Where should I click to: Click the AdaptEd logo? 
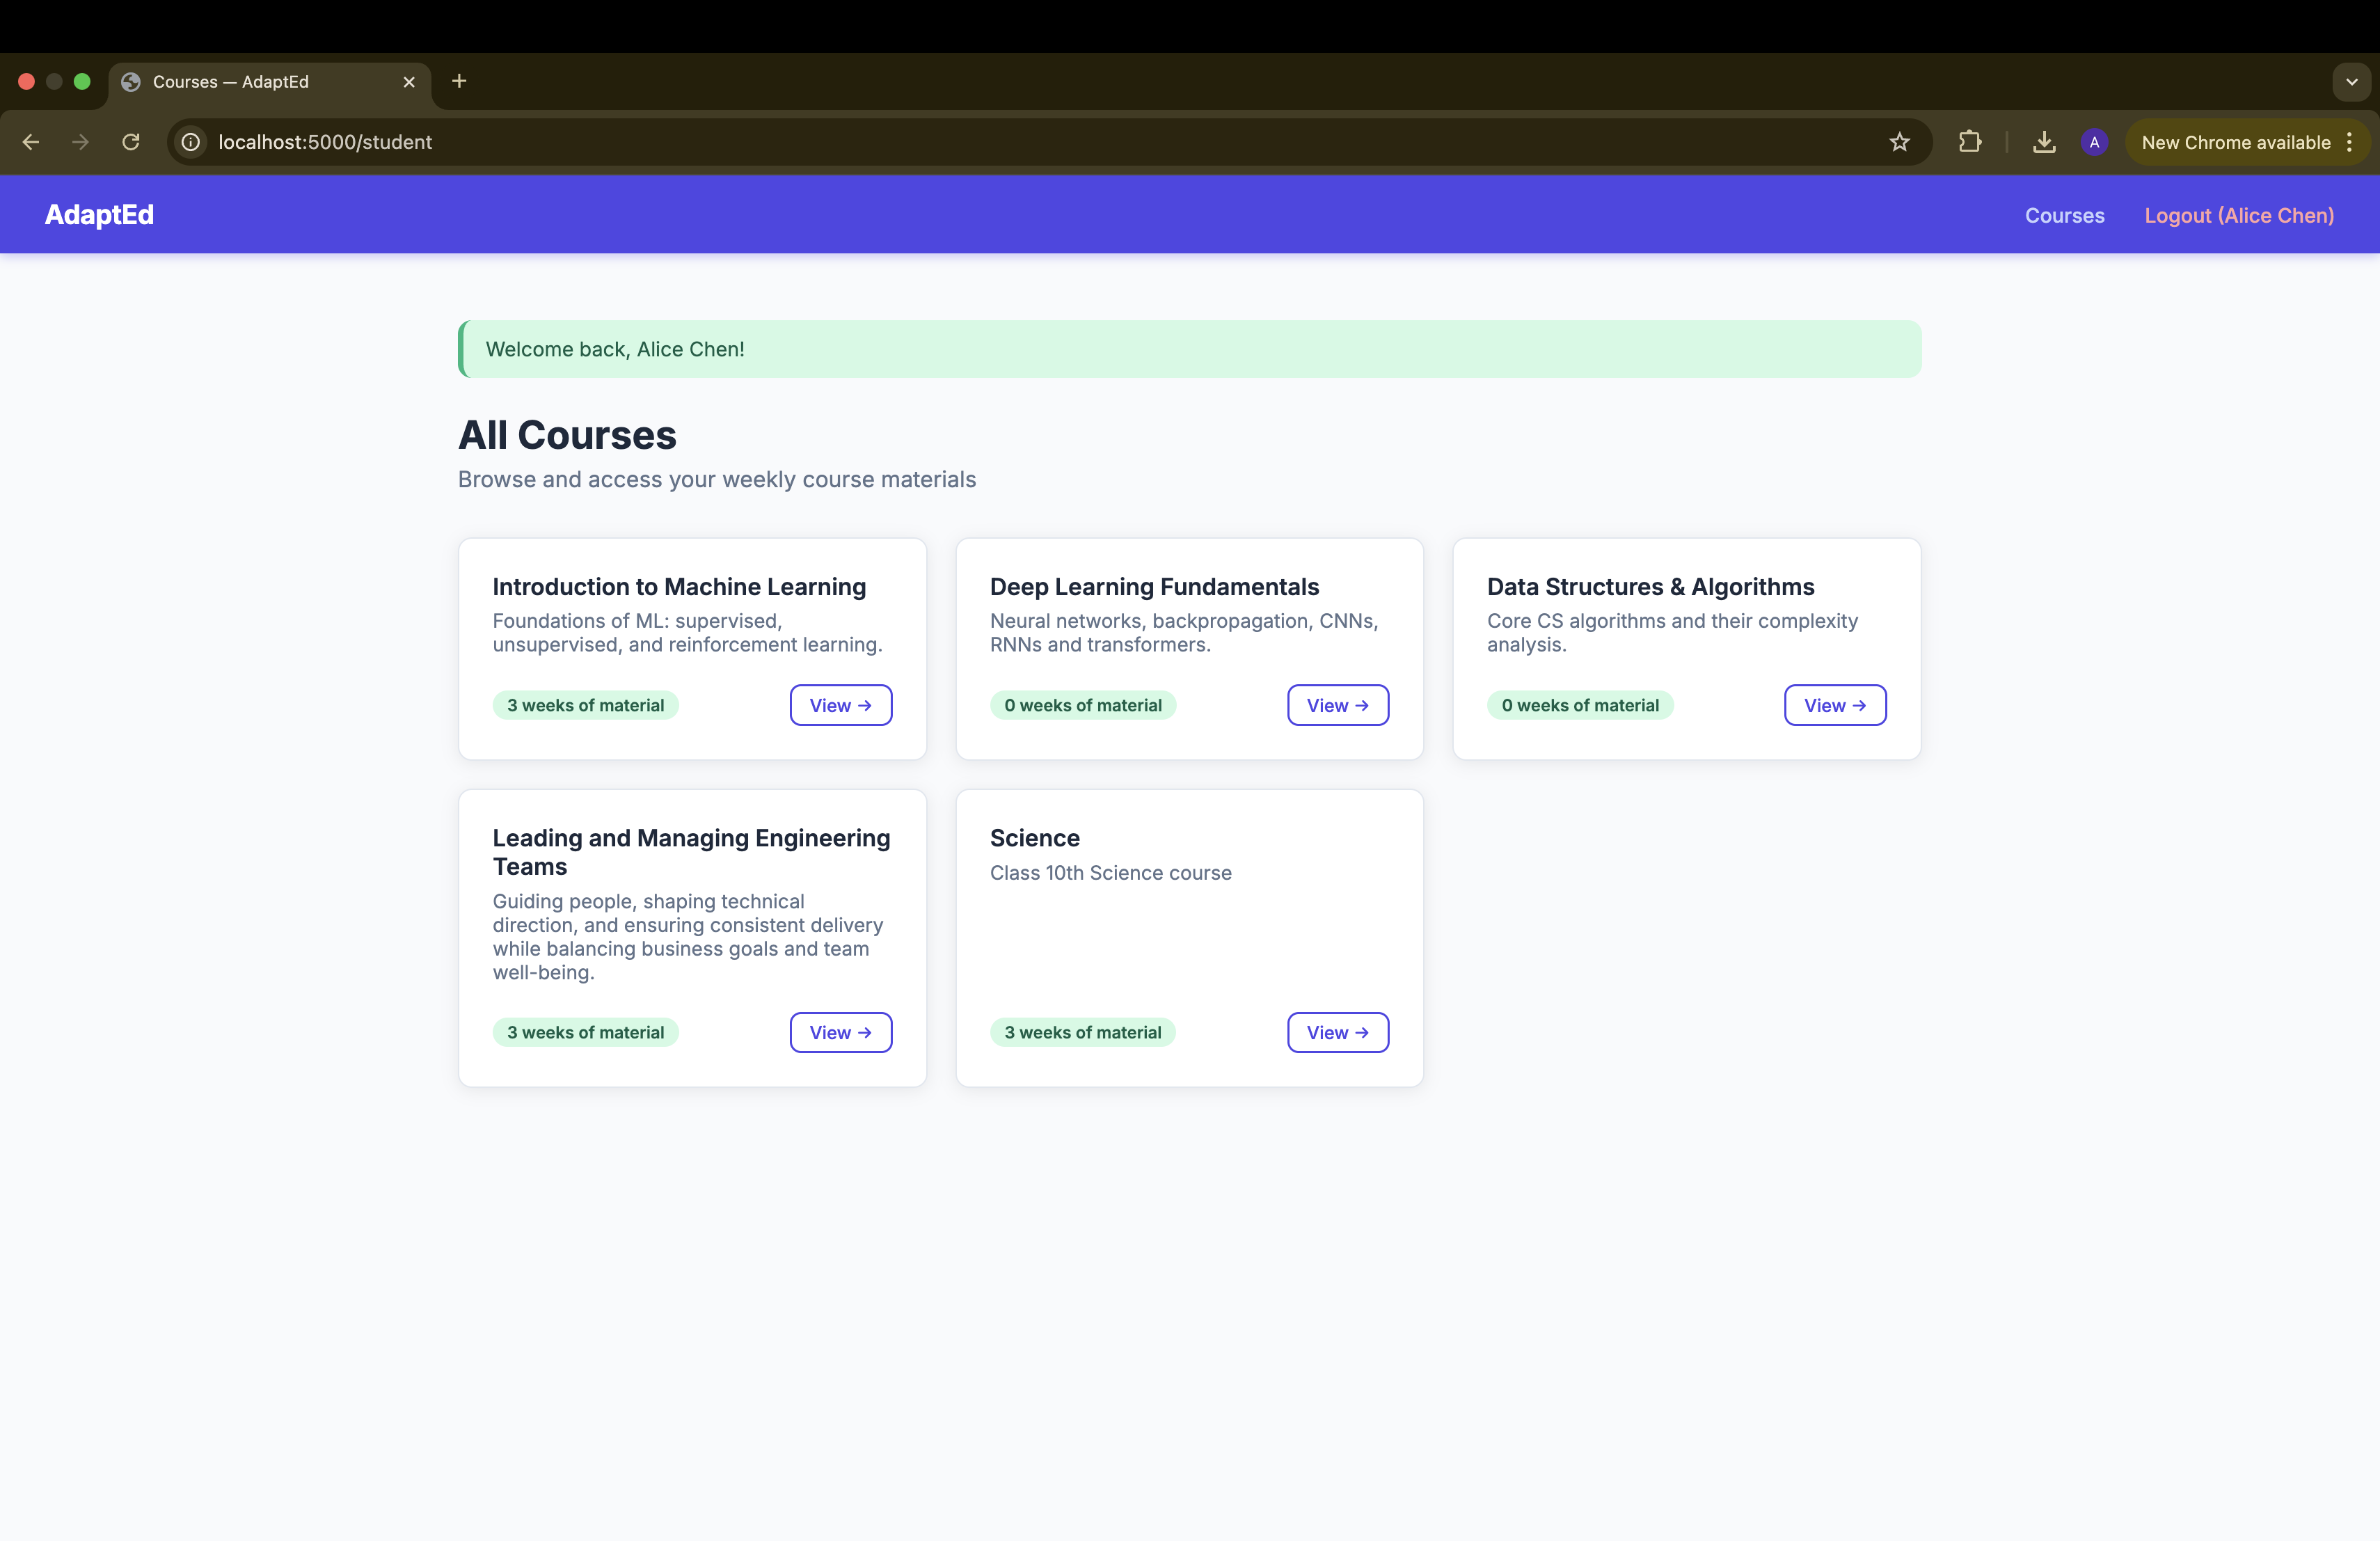tap(99, 214)
